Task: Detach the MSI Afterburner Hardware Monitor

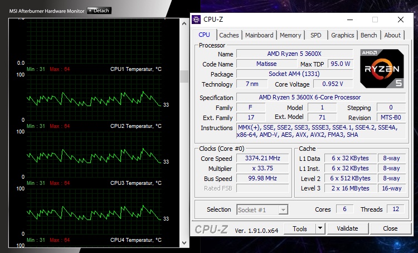Action: coord(99,11)
